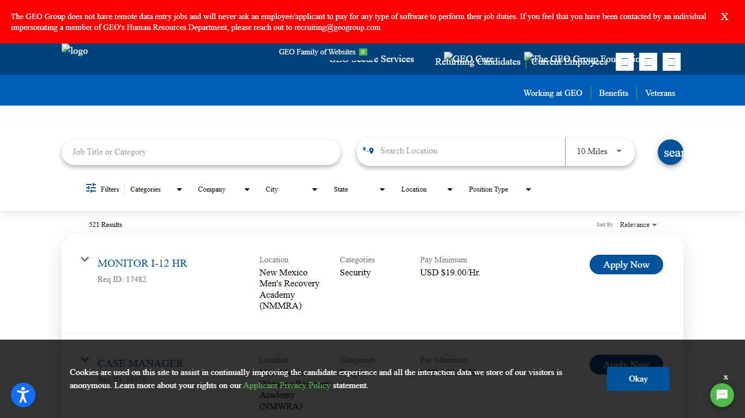Accept cookies with the Okay button

click(638, 379)
